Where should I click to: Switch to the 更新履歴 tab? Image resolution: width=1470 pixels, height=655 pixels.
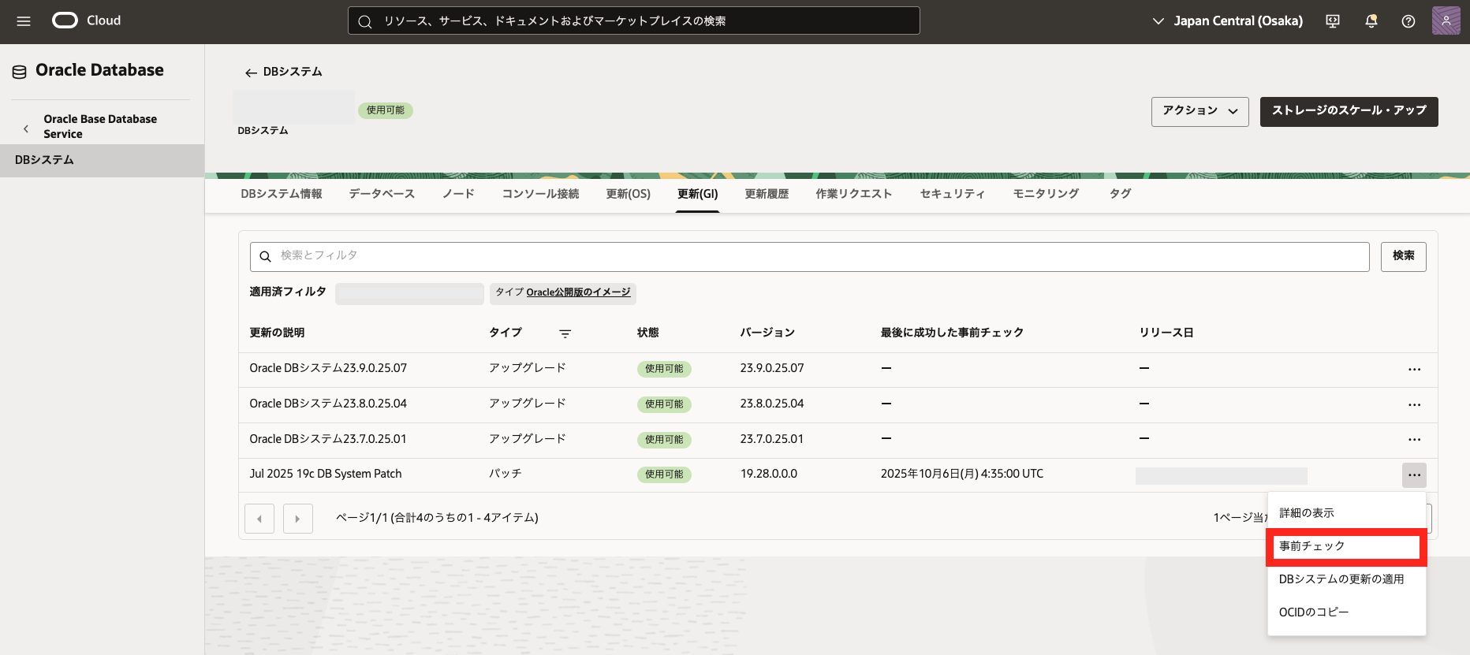tap(767, 194)
